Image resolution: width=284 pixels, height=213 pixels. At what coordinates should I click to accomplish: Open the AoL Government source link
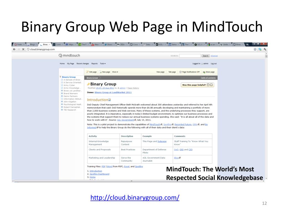point(126,120)
